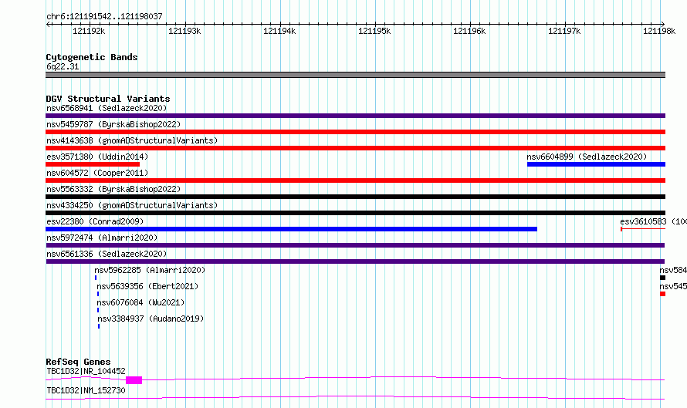The height and width of the screenshot is (408, 687).
Task: Click the nsv4143638 red variant bar
Action: point(355,148)
